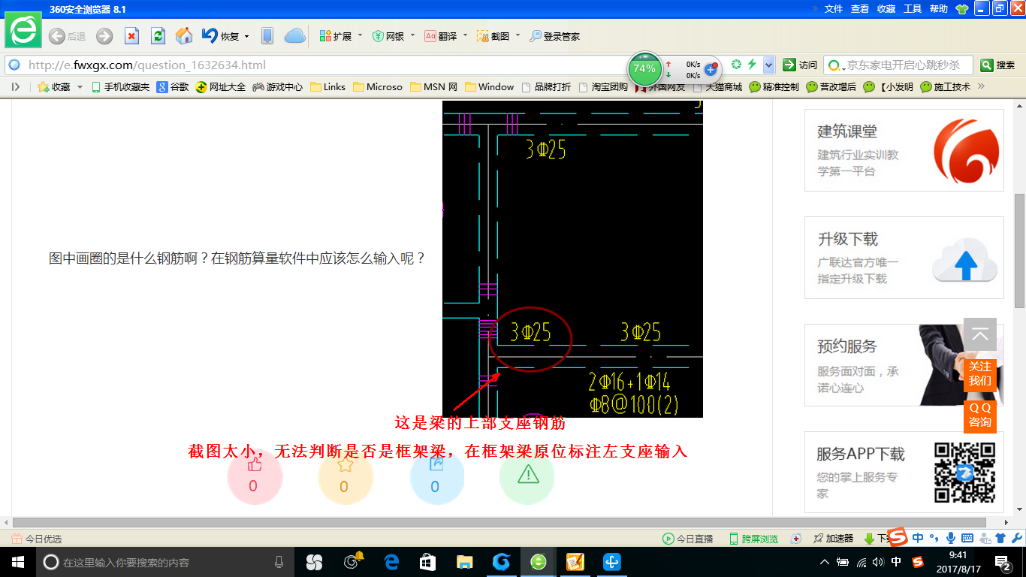Expand the 截图 dropdown arrow
Image resolution: width=1026 pixels, height=577 pixels.
point(518,36)
